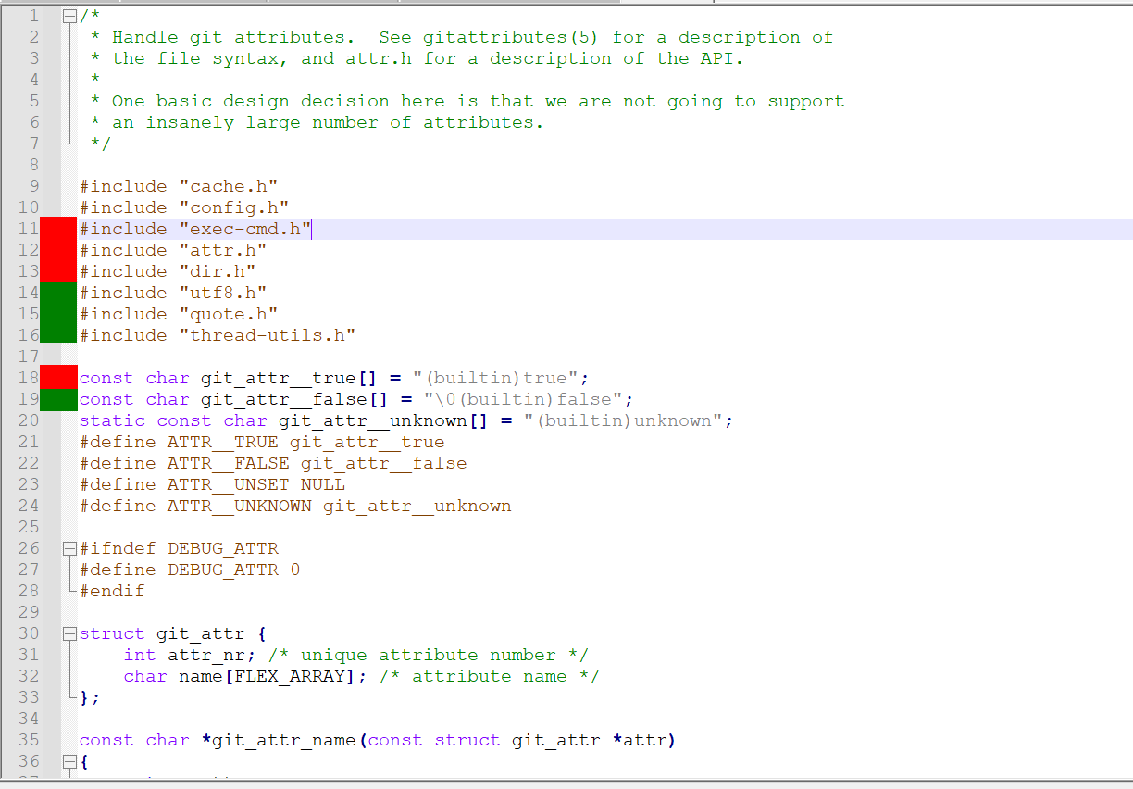This screenshot has width=1133, height=789.
Task: Select line via line number 5
Action: (x=33, y=101)
